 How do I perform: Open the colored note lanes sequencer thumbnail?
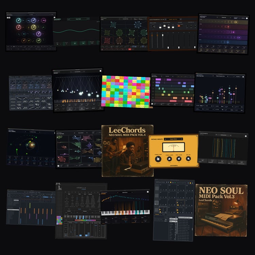click(173, 90)
